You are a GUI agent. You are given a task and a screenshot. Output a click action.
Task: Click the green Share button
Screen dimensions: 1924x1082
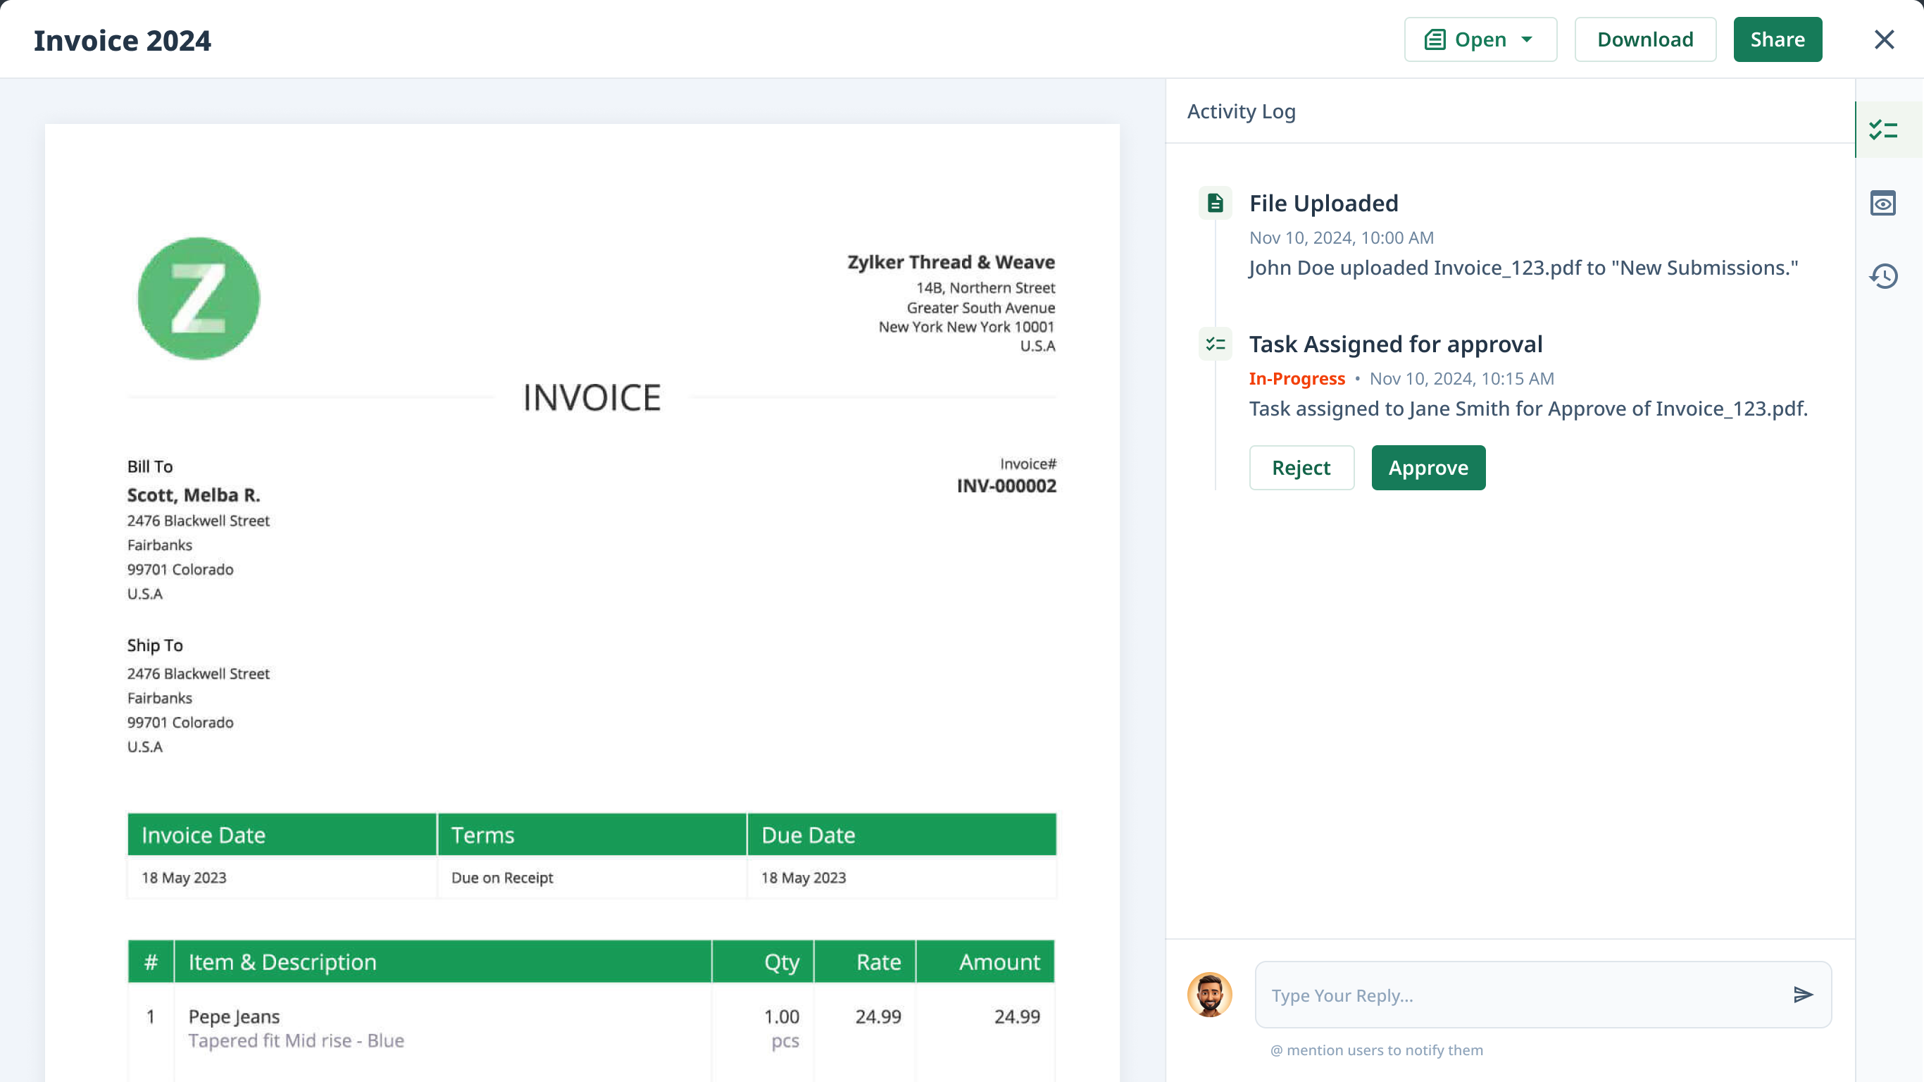[1777, 39]
